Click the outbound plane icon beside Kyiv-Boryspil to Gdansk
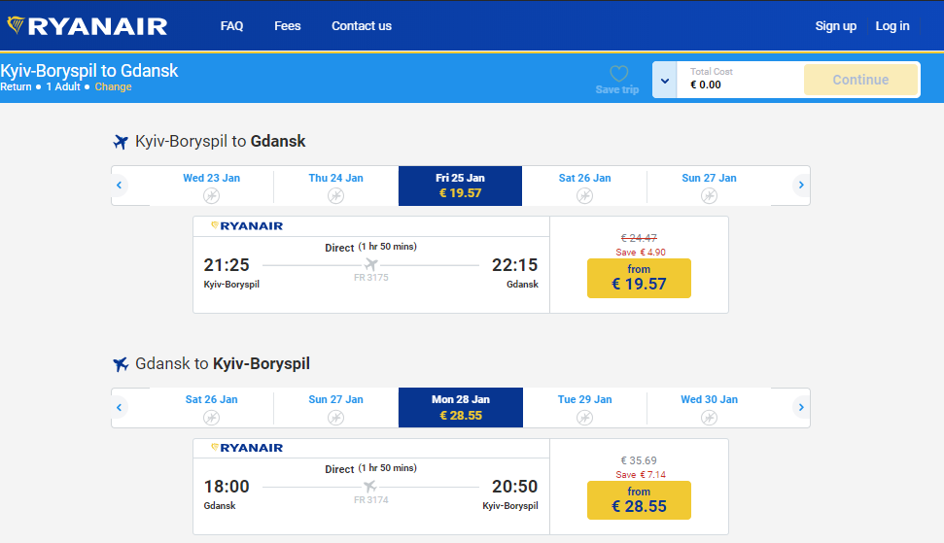The image size is (944, 543). (x=121, y=143)
